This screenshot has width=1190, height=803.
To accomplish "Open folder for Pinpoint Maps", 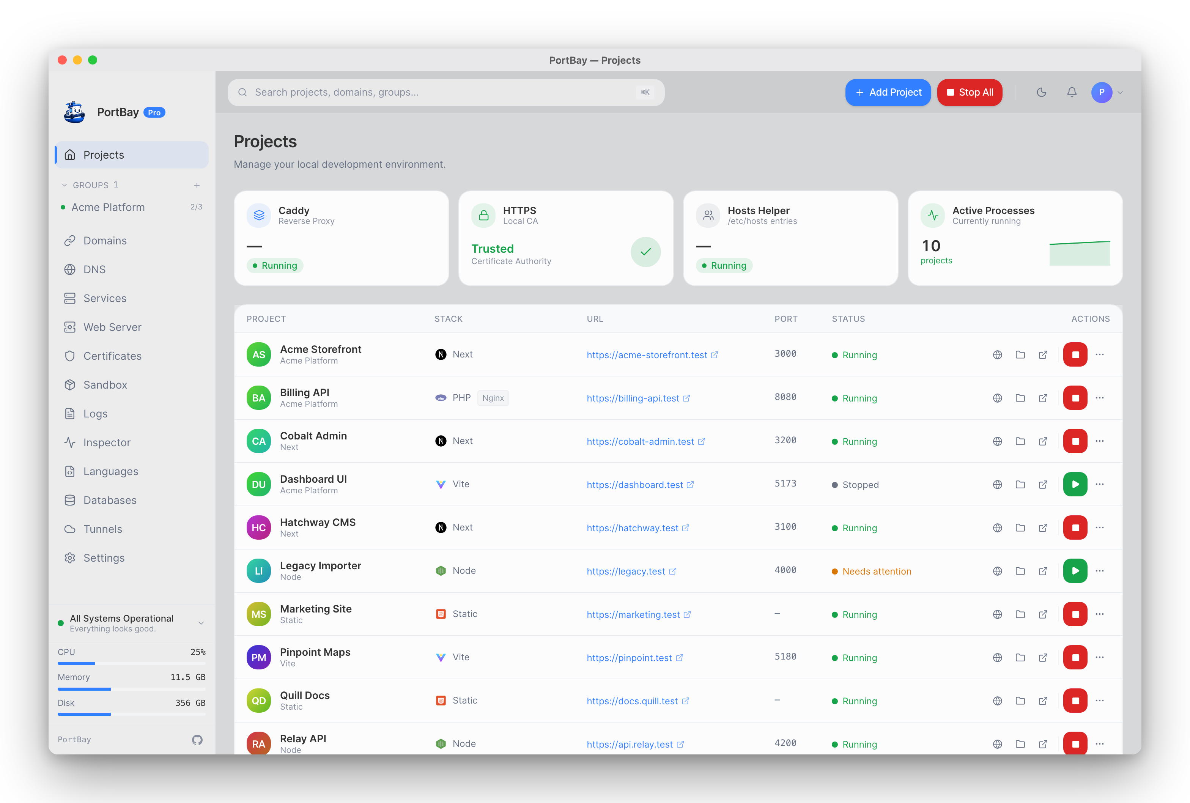I will (x=1020, y=658).
